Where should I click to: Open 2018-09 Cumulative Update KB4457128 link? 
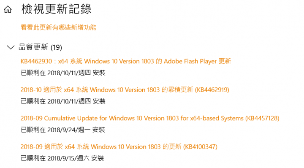[x=150, y=118]
